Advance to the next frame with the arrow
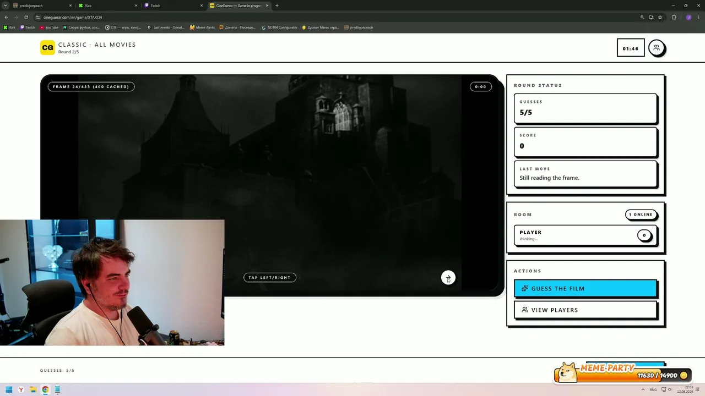Image resolution: width=705 pixels, height=396 pixels. coord(448,278)
